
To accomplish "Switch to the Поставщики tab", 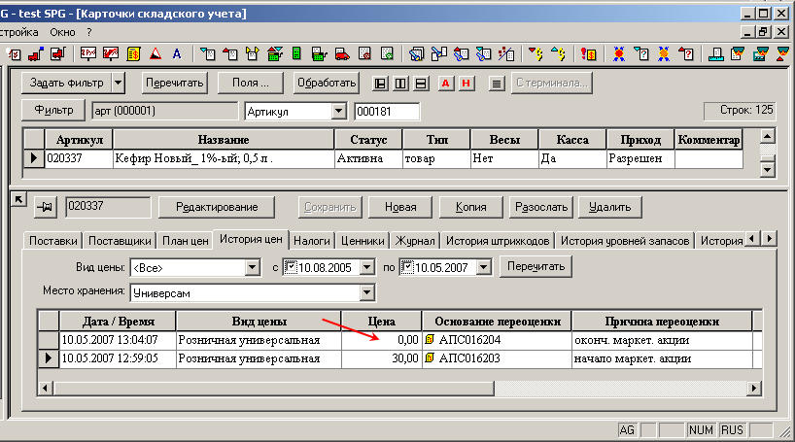I will click(x=120, y=241).
